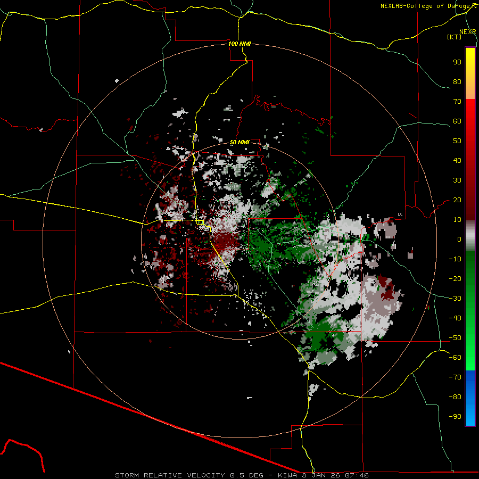Click the -10 value on velocity scale

point(455,259)
